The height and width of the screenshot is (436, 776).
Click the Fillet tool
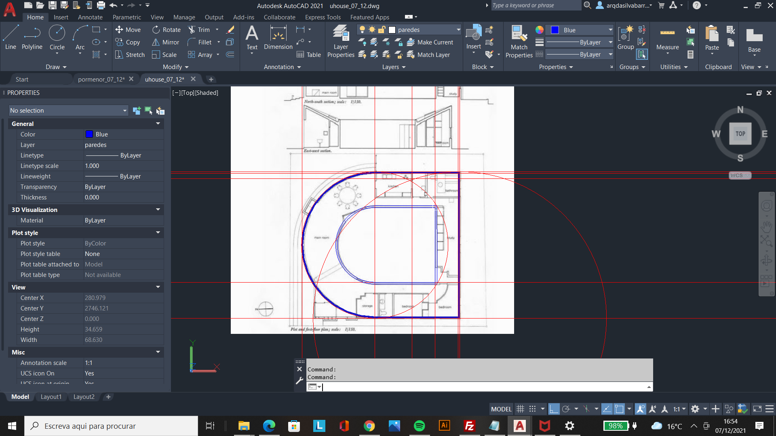click(200, 42)
